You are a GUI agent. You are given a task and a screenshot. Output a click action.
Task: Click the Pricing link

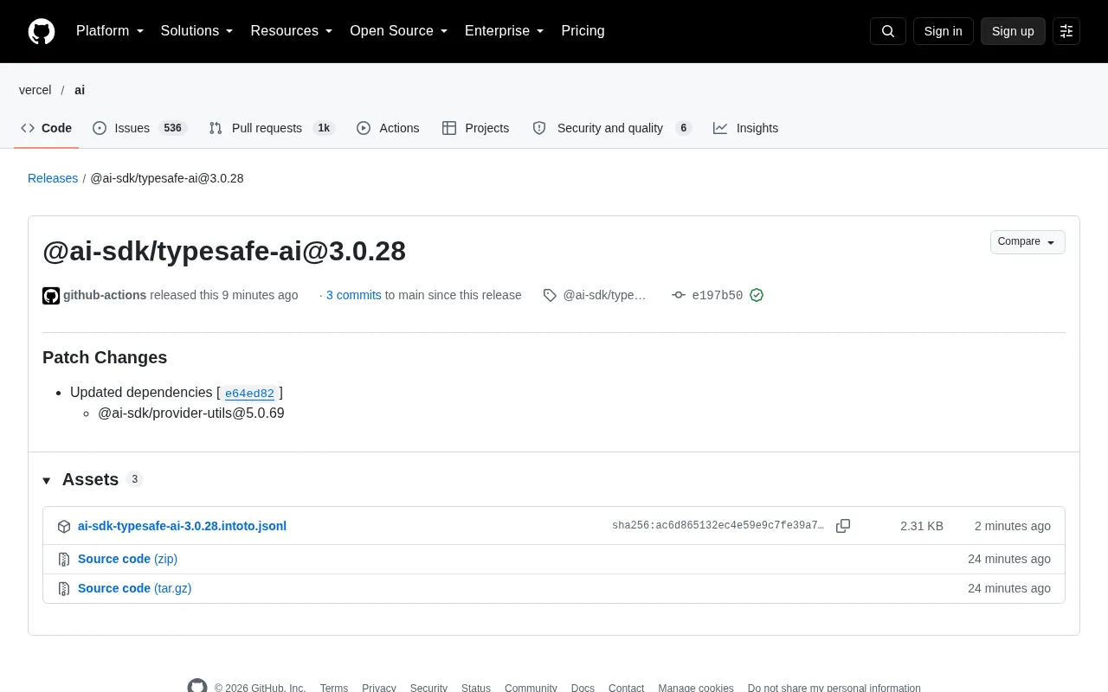coord(583,31)
